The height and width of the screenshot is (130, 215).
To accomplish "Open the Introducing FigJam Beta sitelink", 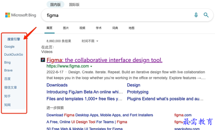I will click(85, 92).
